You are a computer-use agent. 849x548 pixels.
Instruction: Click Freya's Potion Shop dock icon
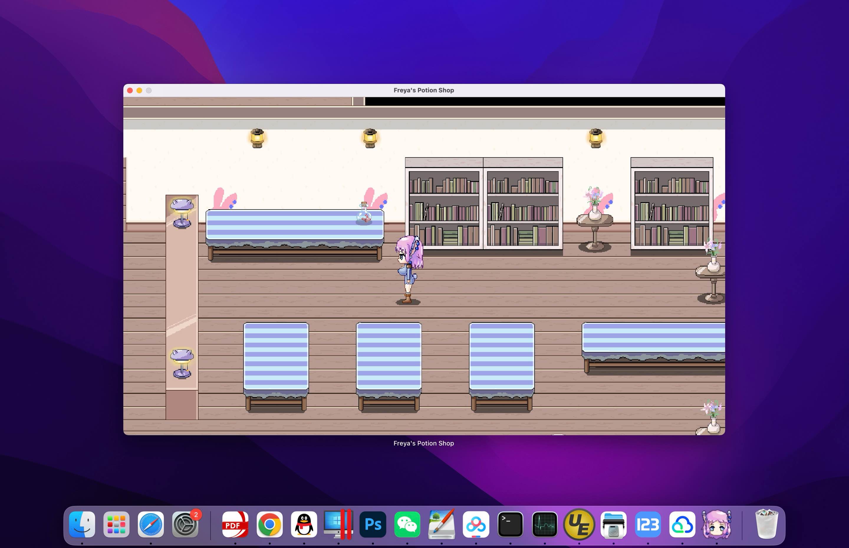pyautogui.click(x=717, y=524)
